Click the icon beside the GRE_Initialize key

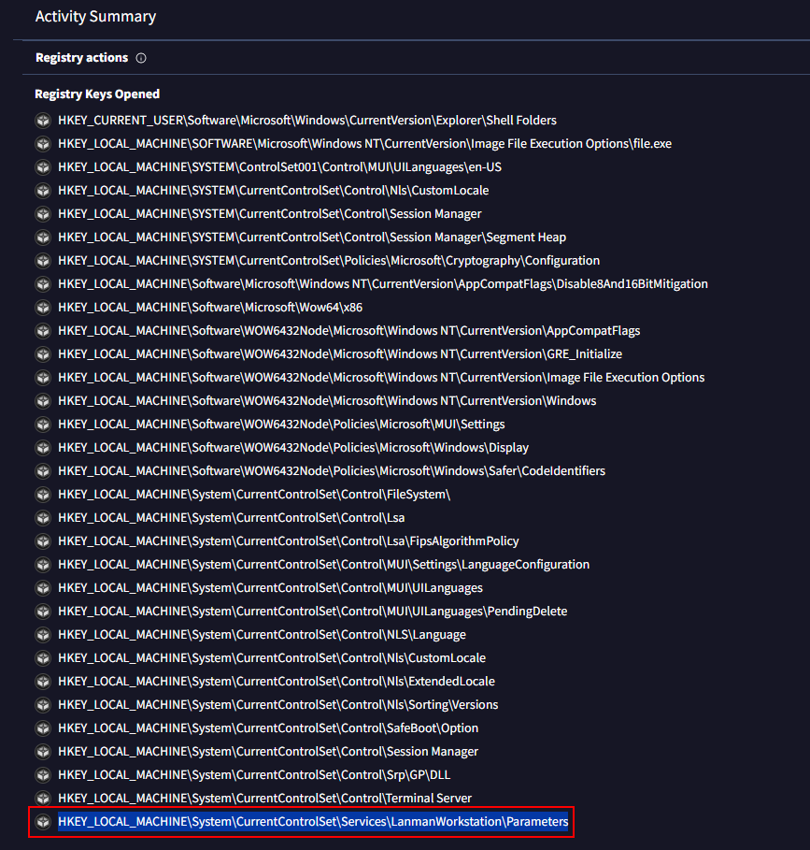click(x=43, y=354)
